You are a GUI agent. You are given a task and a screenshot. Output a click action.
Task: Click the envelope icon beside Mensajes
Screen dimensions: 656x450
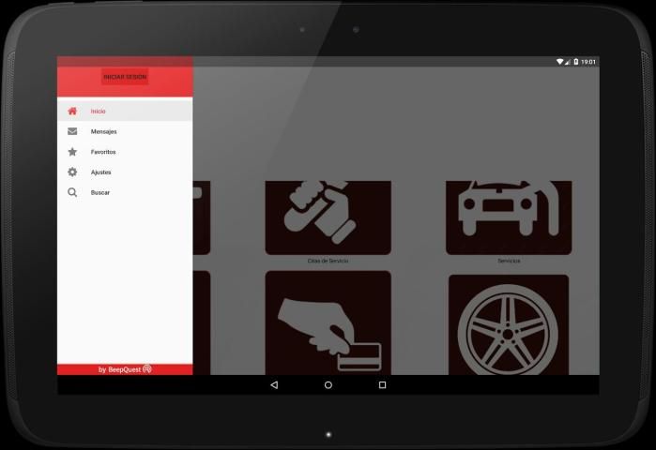point(72,131)
